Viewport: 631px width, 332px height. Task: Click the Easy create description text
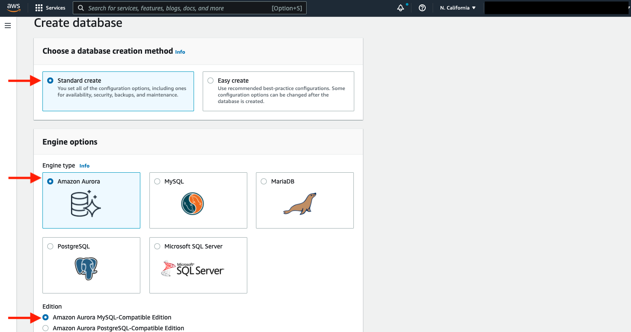point(282,95)
